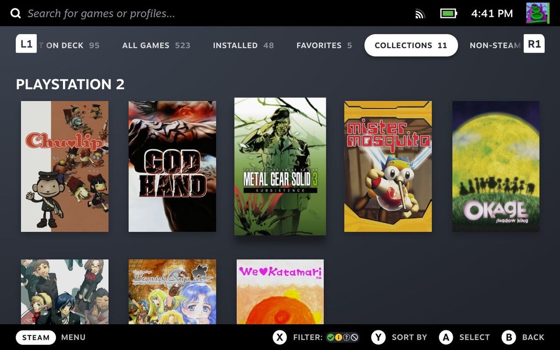
Task: Open the streaming broadcast icon
Action: click(x=419, y=13)
